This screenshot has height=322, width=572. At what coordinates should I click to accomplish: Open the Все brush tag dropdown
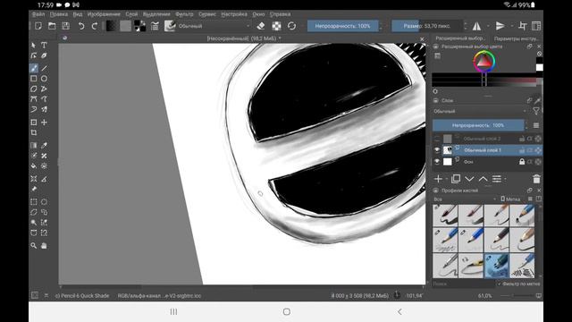click(465, 199)
